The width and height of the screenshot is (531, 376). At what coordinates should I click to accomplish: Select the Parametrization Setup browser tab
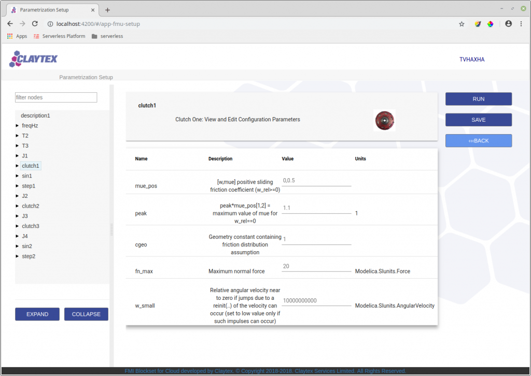[52, 10]
